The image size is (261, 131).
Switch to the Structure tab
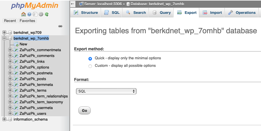(86, 13)
